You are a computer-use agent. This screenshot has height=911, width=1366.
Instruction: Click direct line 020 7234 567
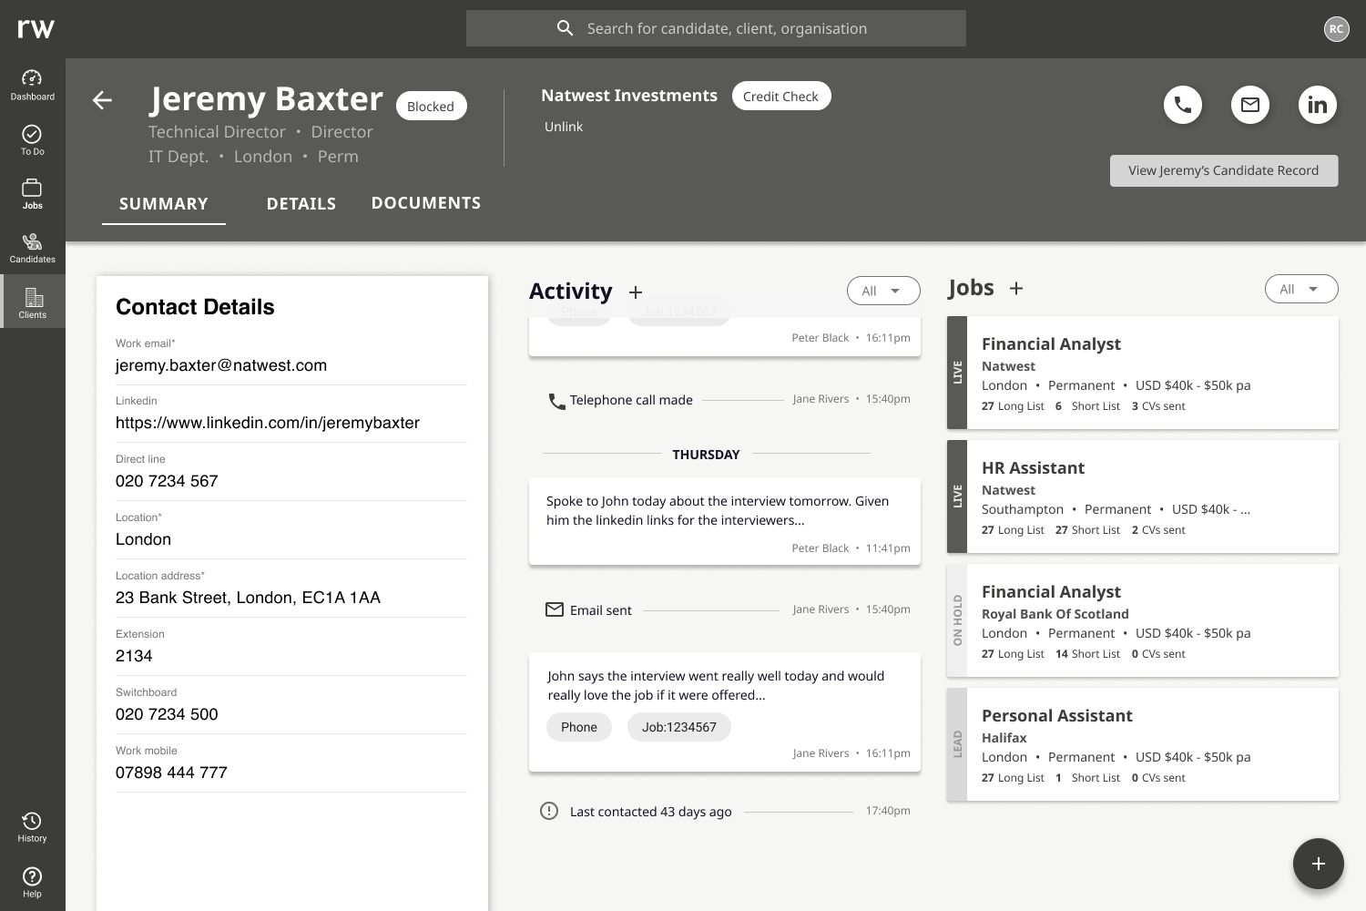167,481
